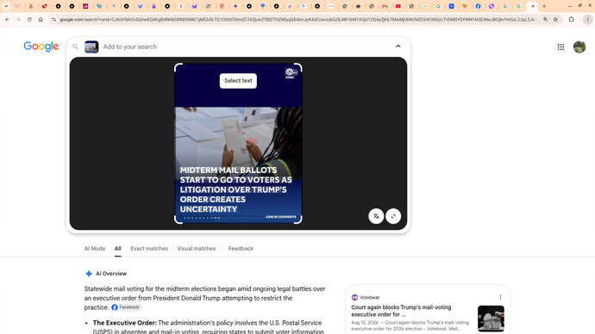Click the Midterm Mail Ballots headline image

click(238, 144)
